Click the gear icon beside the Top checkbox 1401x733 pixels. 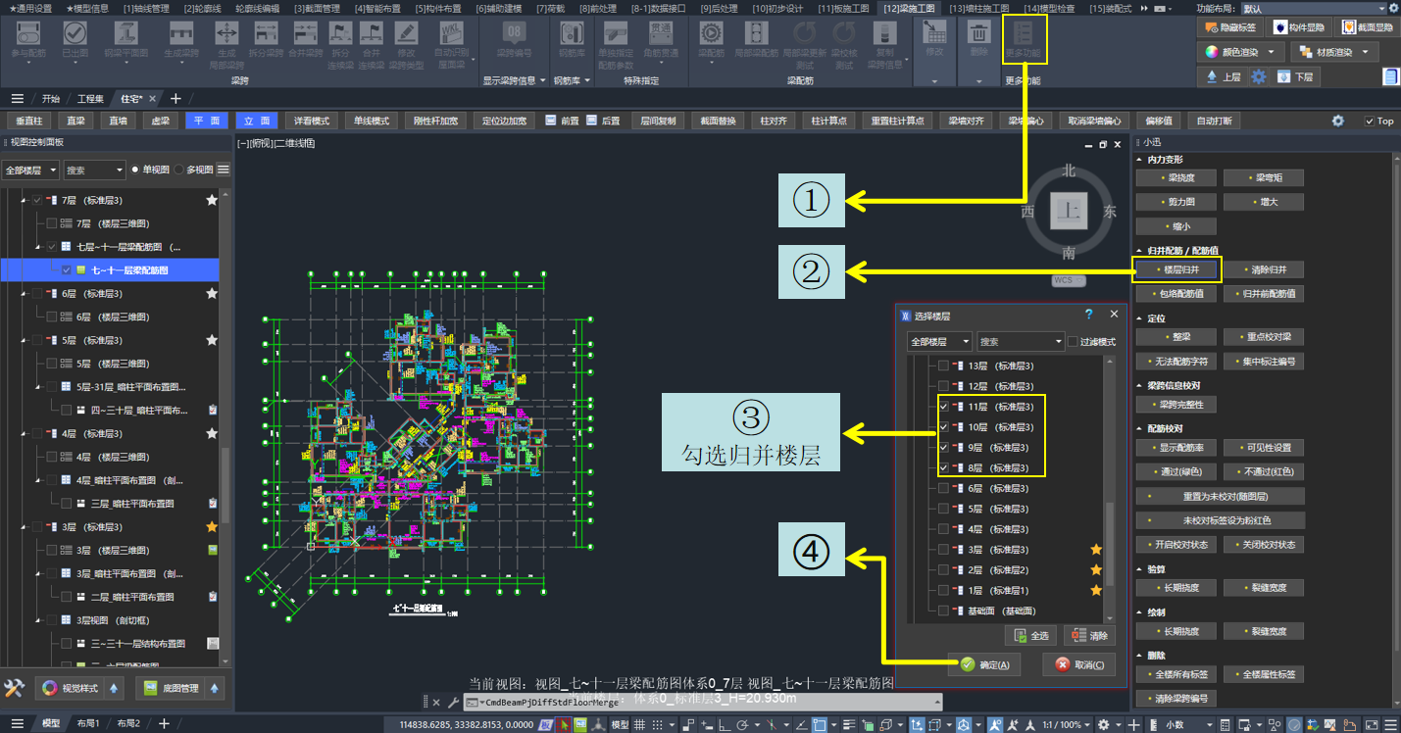tap(1337, 121)
